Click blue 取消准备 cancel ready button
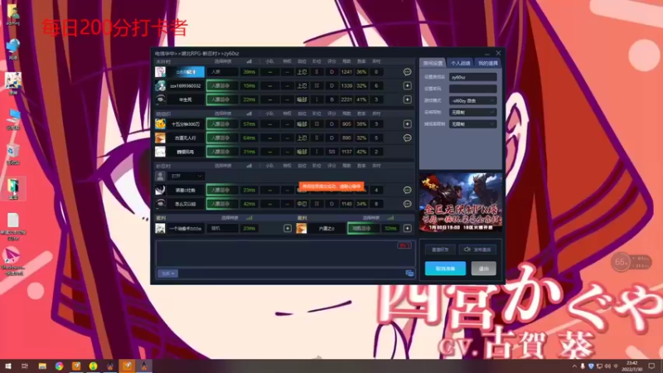This screenshot has width=663, height=373. point(445,269)
